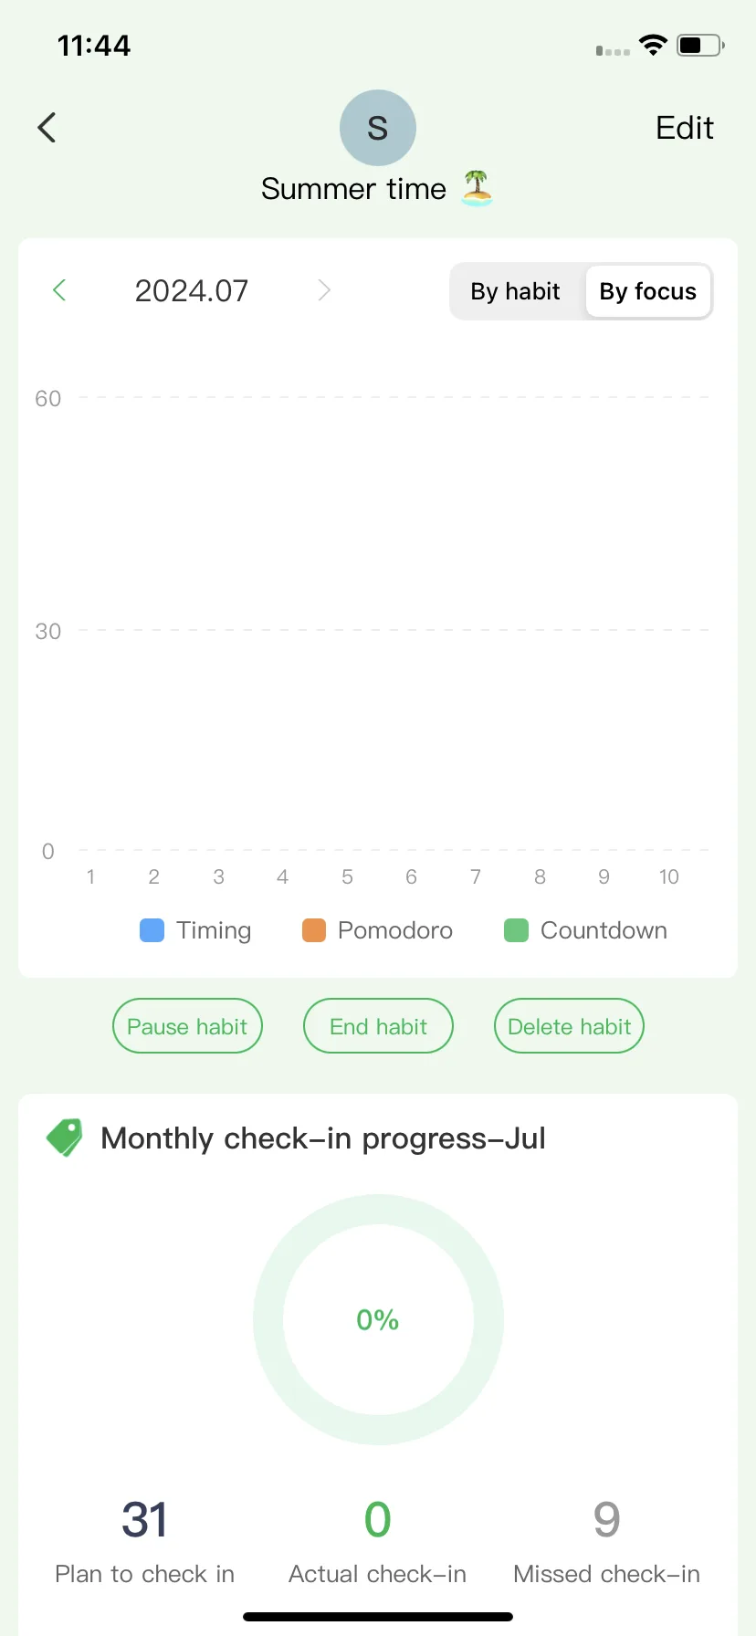This screenshot has height=1636, width=756.
Task: Tap the S habit avatar circle
Action: pyautogui.click(x=378, y=128)
